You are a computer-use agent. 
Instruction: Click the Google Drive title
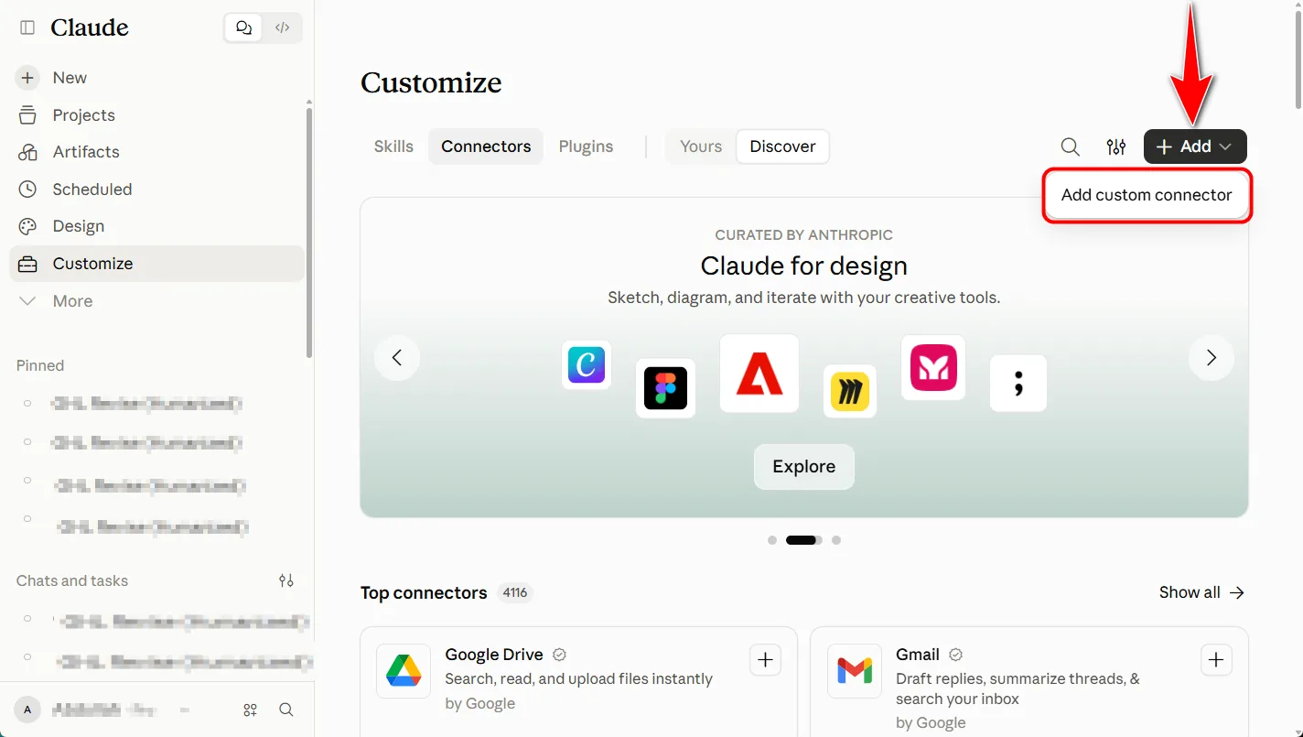(494, 655)
